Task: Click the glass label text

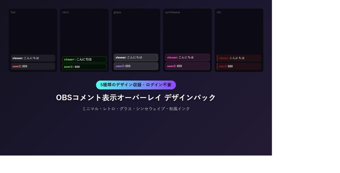Action: tap(117, 12)
